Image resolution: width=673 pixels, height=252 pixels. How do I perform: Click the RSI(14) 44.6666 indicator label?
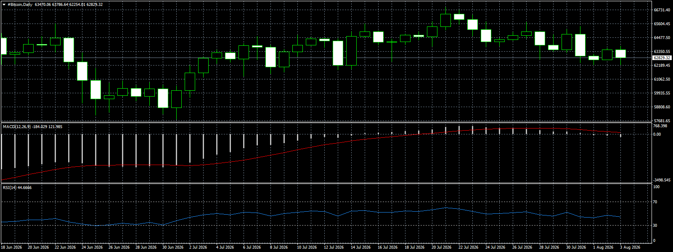17,187
